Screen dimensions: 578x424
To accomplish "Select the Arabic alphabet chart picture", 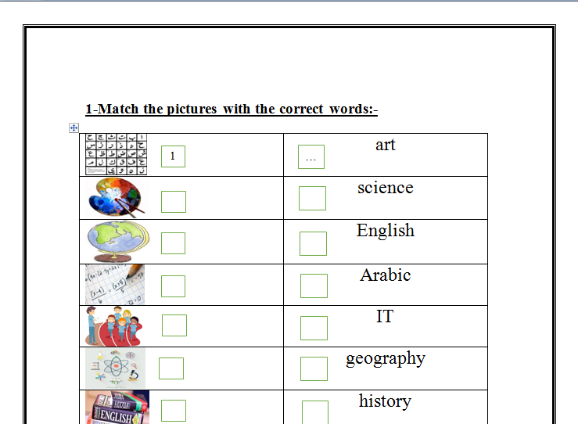I will 115,154.
